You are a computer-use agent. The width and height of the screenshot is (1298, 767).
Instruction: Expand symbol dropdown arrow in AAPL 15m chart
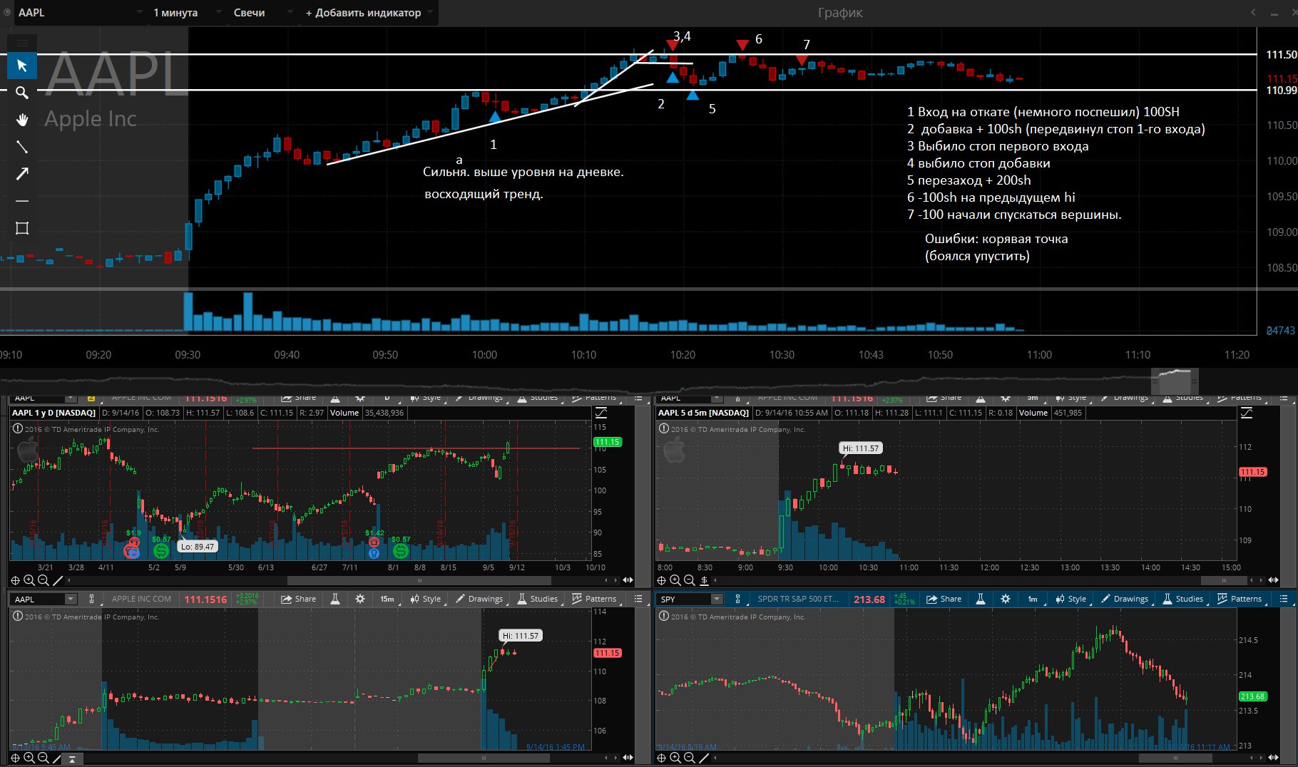tap(71, 599)
